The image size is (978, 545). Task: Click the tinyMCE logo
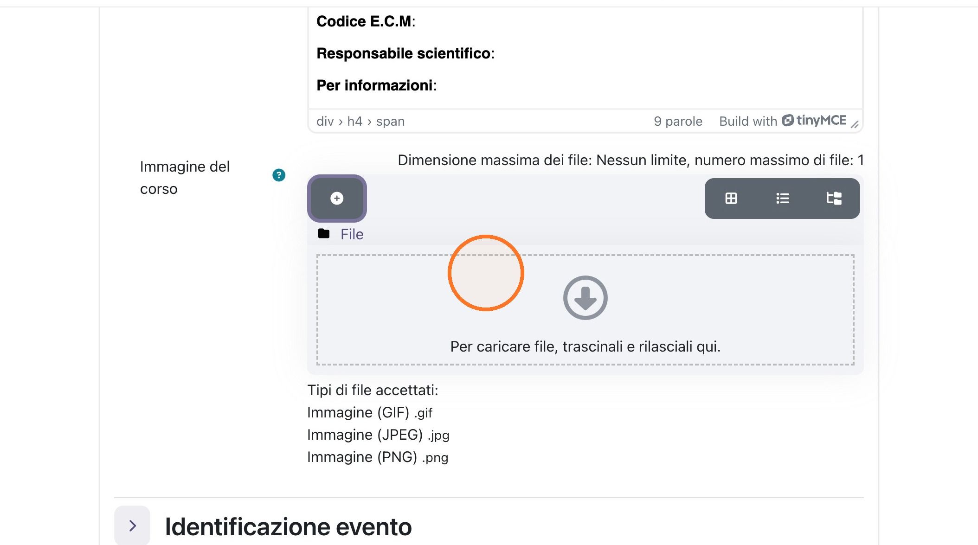coord(814,121)
